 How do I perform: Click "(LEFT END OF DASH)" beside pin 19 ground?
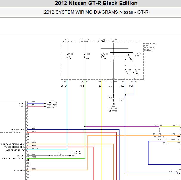(76, 152)
